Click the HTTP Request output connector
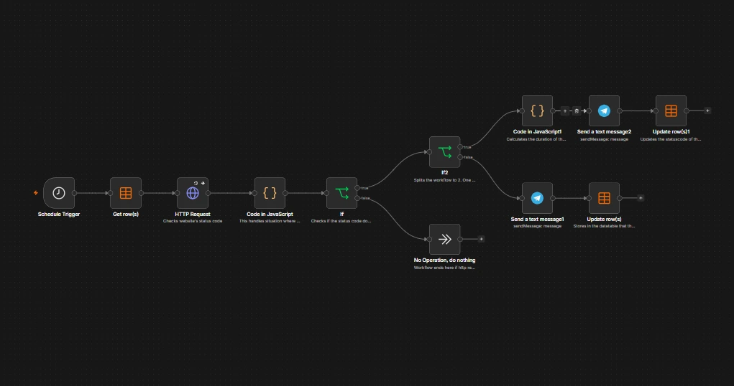 pyautogui.click(x=208, y=193)
